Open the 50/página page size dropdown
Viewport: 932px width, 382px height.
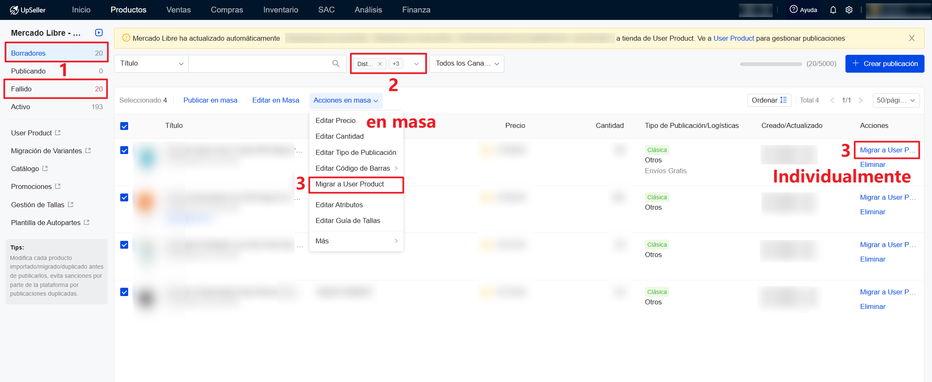pos(896,100)
